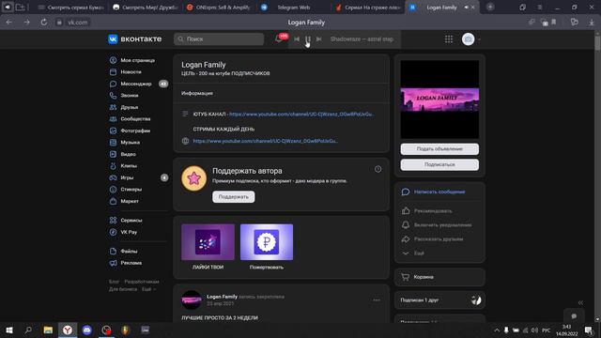
Task: Open My Page in sidebar
Action: point(132,60)
